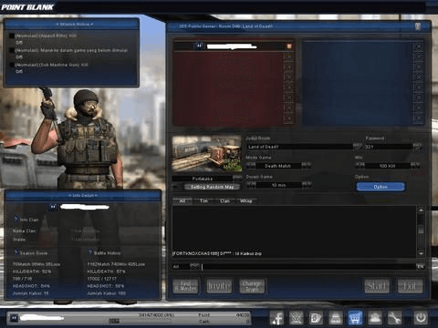Image resolution: width=438 pixels, height=328 pixels.
Task: Click previous arrow for 100 Kill setting
Action: (360, 165)
